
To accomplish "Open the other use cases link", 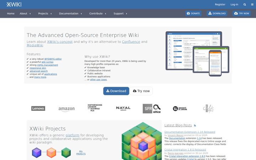I will pos(98,80).
